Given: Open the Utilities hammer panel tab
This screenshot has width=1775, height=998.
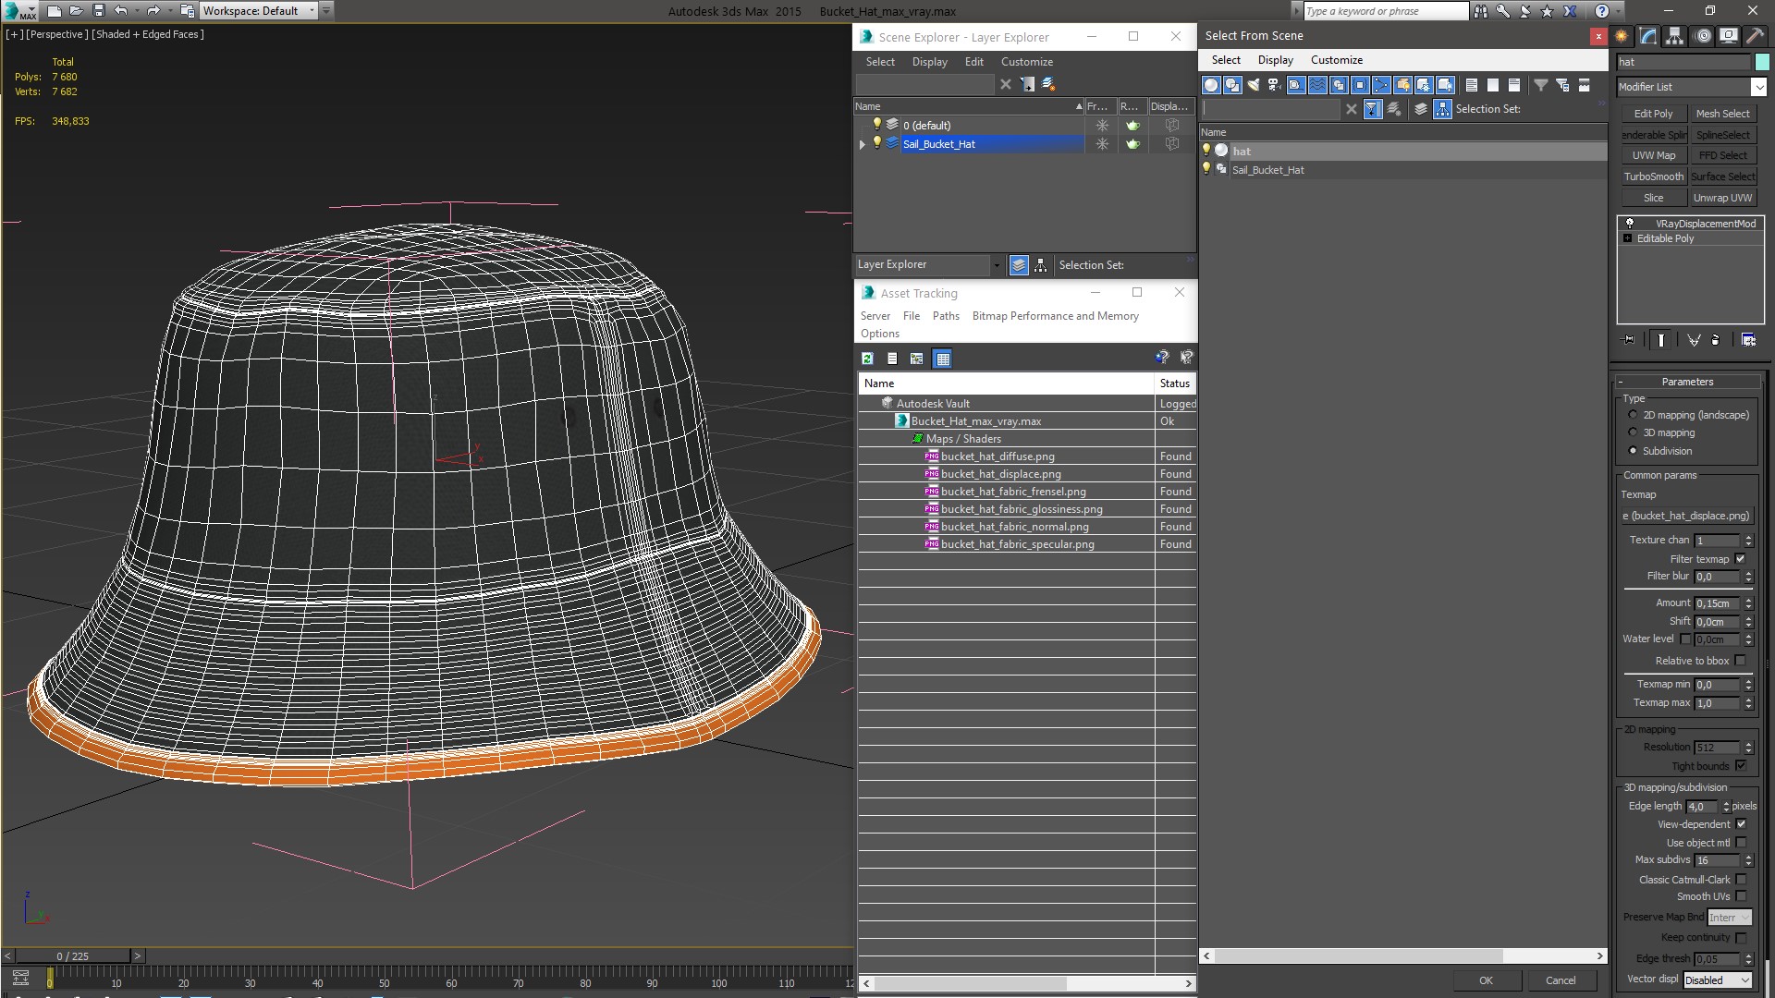Looking at the screenshot, I should [x=1755, y=36].
